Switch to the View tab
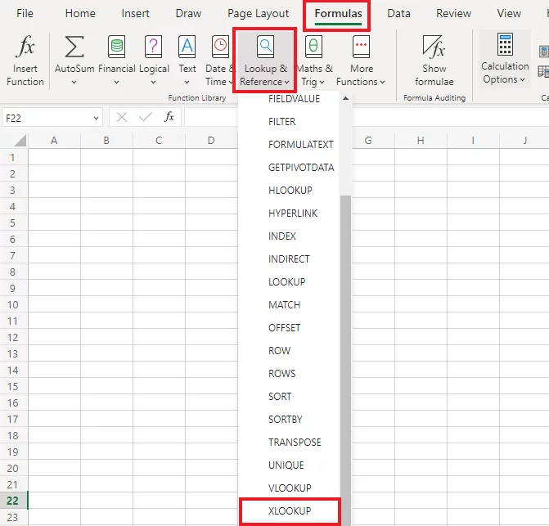The width and height of the screenshot is (549, 526). [x=509, y=13]
